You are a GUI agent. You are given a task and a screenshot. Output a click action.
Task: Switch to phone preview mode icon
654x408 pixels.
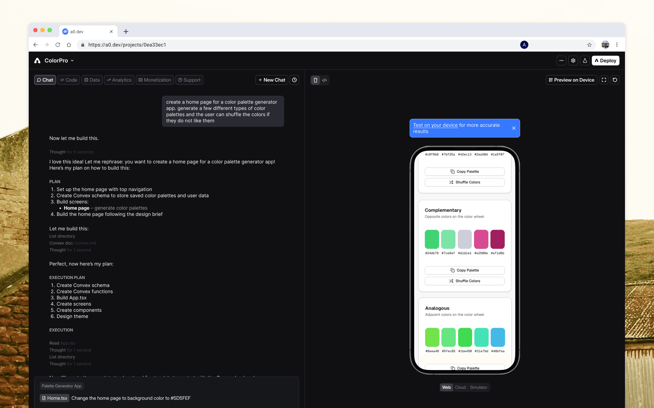(315, 80)
